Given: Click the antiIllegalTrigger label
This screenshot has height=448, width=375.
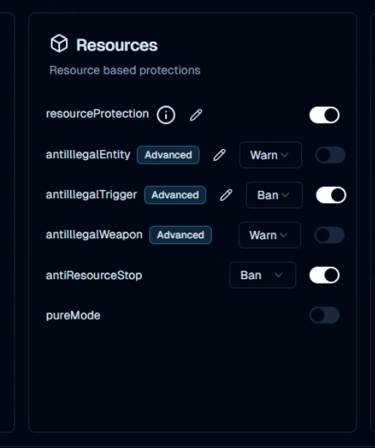Looking at the screenshot, I should [91, 195].
